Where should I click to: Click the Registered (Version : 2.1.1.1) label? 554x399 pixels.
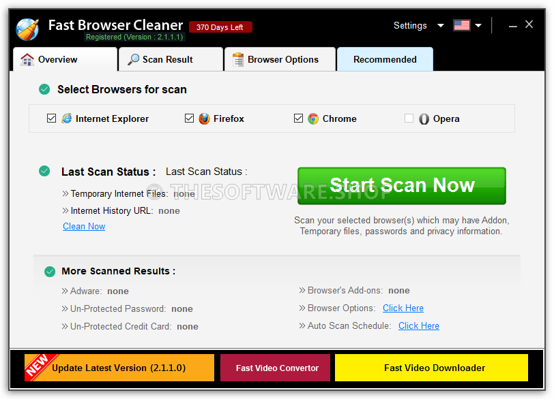[x=134, y=37]
